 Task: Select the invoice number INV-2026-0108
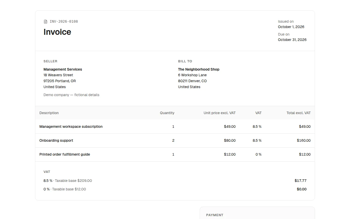[64, 22]
